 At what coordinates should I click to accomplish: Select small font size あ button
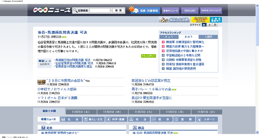pos(204,25)
